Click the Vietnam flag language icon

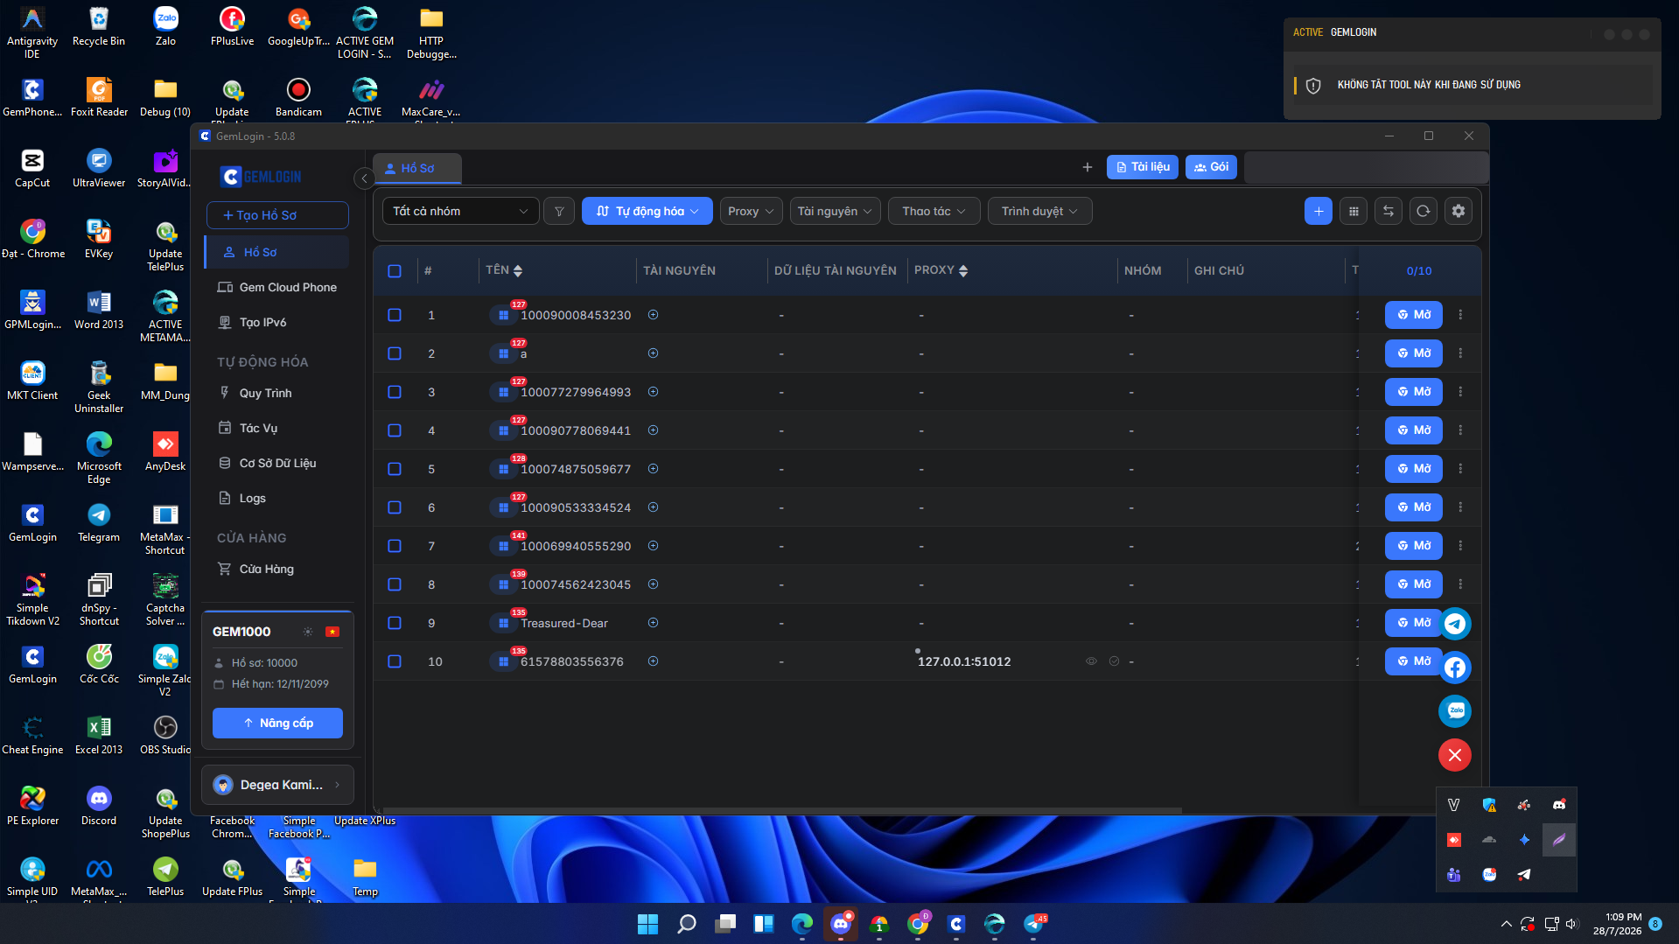click(x=332, y=632)
